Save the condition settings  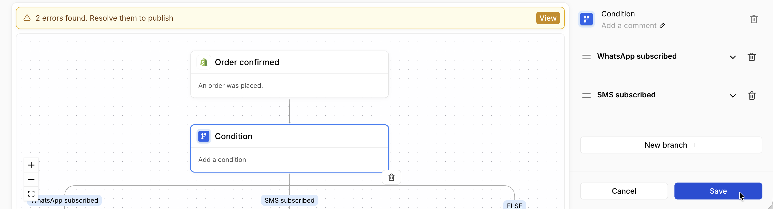click(x=718, y=191)
